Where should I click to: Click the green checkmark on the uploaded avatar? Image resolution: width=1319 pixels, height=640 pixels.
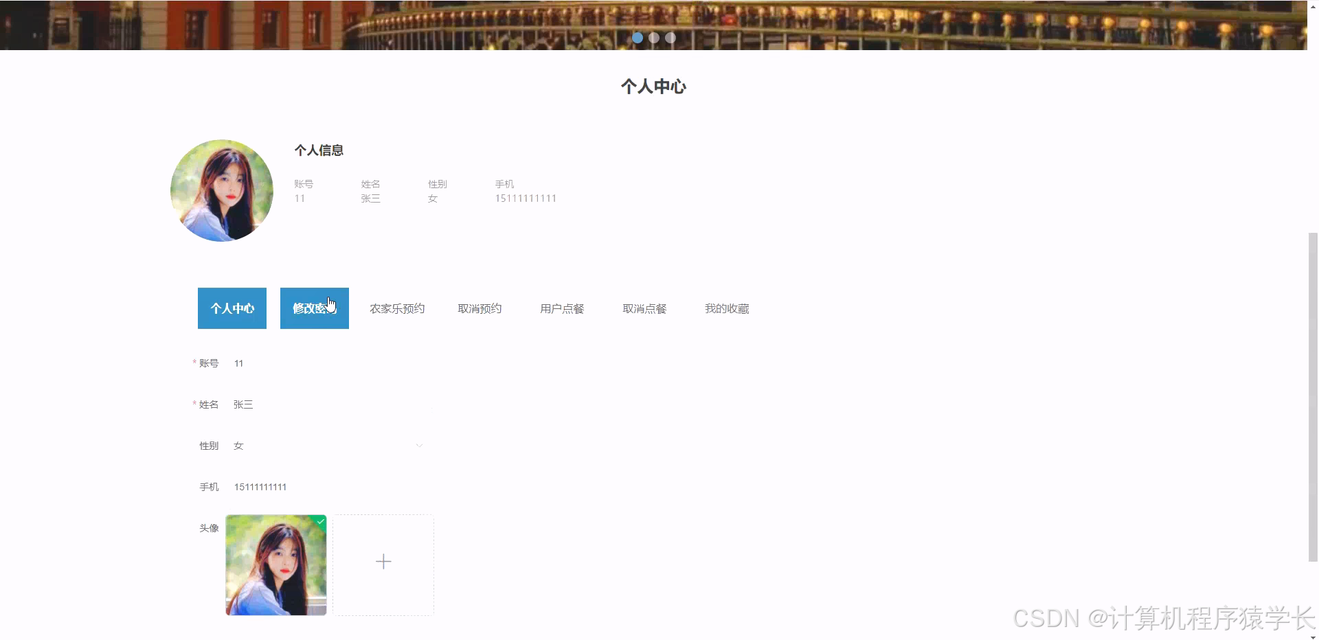pos(319,523)
